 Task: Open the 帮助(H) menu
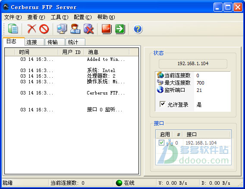(106, 17)
